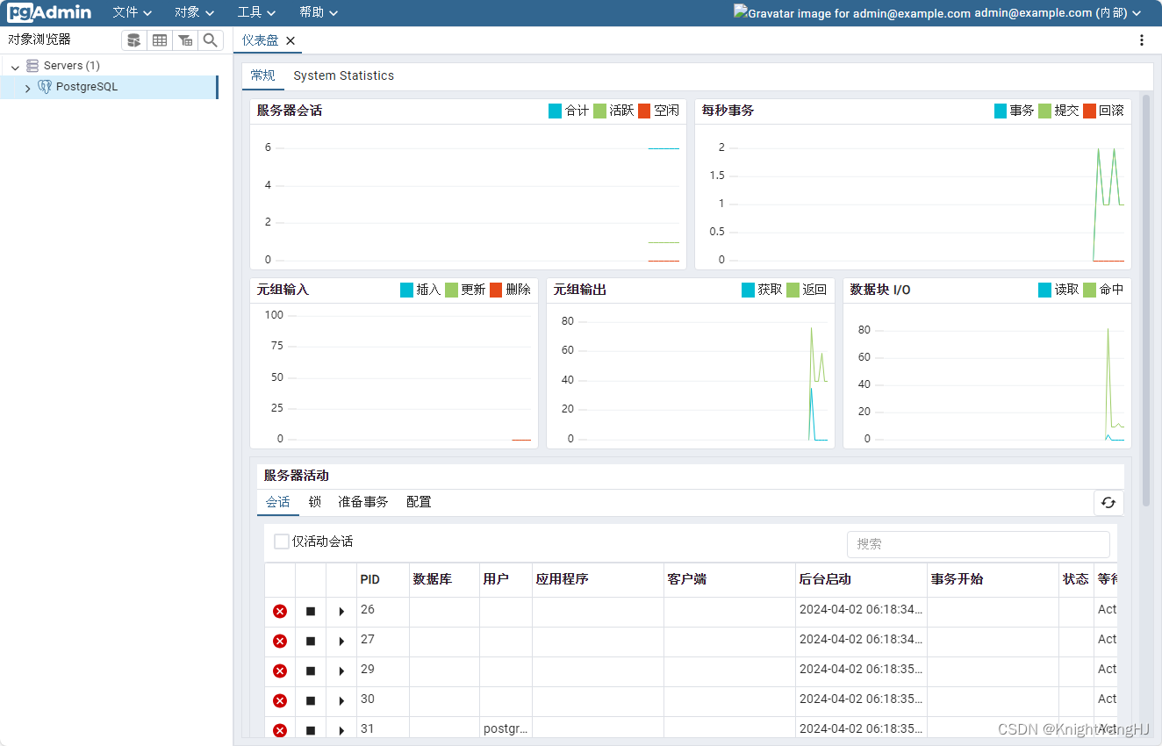Screen dimensions: 1162x746
Task: Click the pgAdmin logo
Action: [x=50, y=12]
